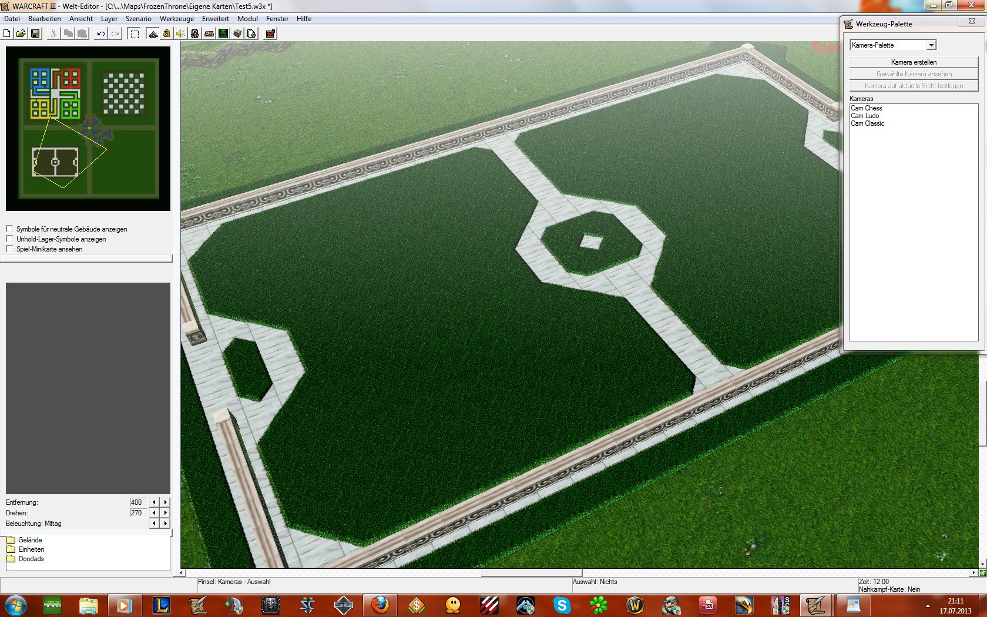Open the Layer menu

click(x=109, y=19)
